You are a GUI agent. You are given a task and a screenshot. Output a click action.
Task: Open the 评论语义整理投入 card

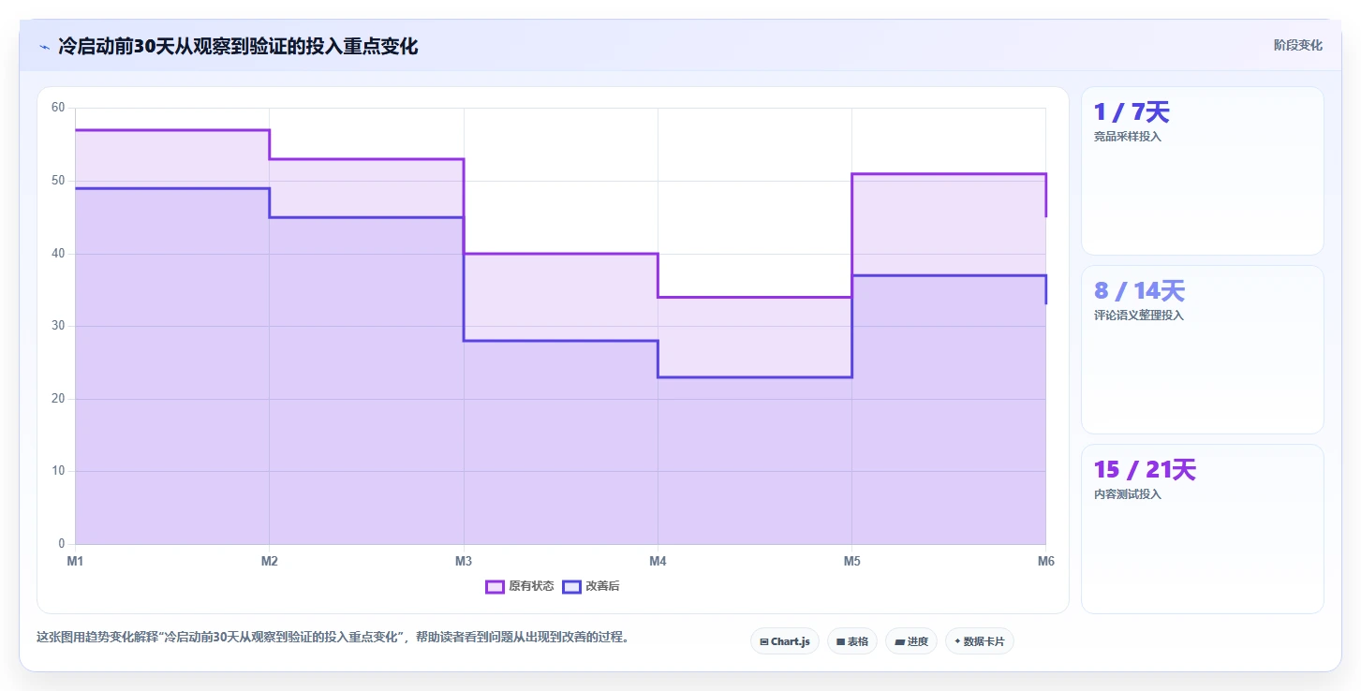tap(1203, 350)
